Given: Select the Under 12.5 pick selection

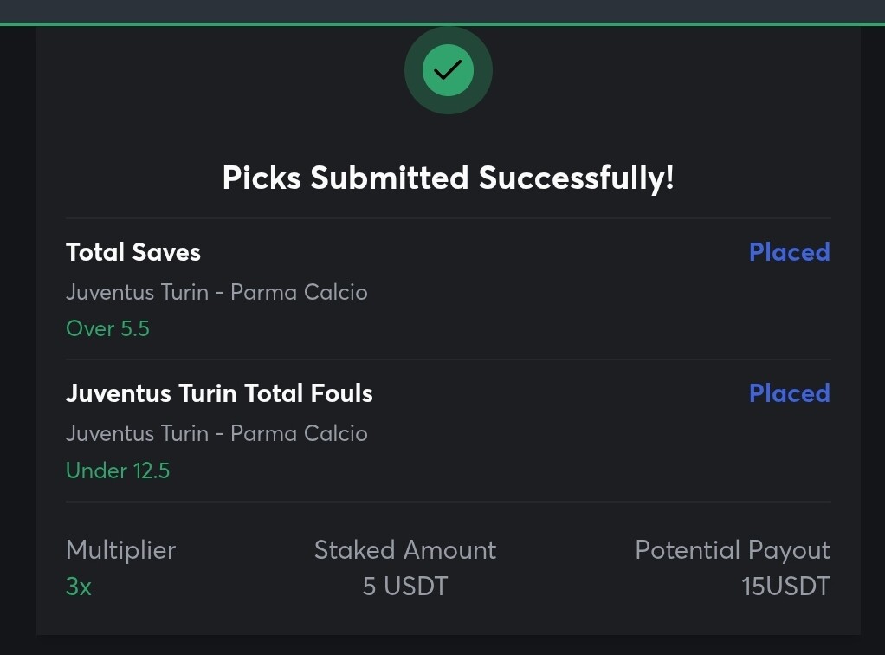Looking at the screenshot, I should 118,470.
